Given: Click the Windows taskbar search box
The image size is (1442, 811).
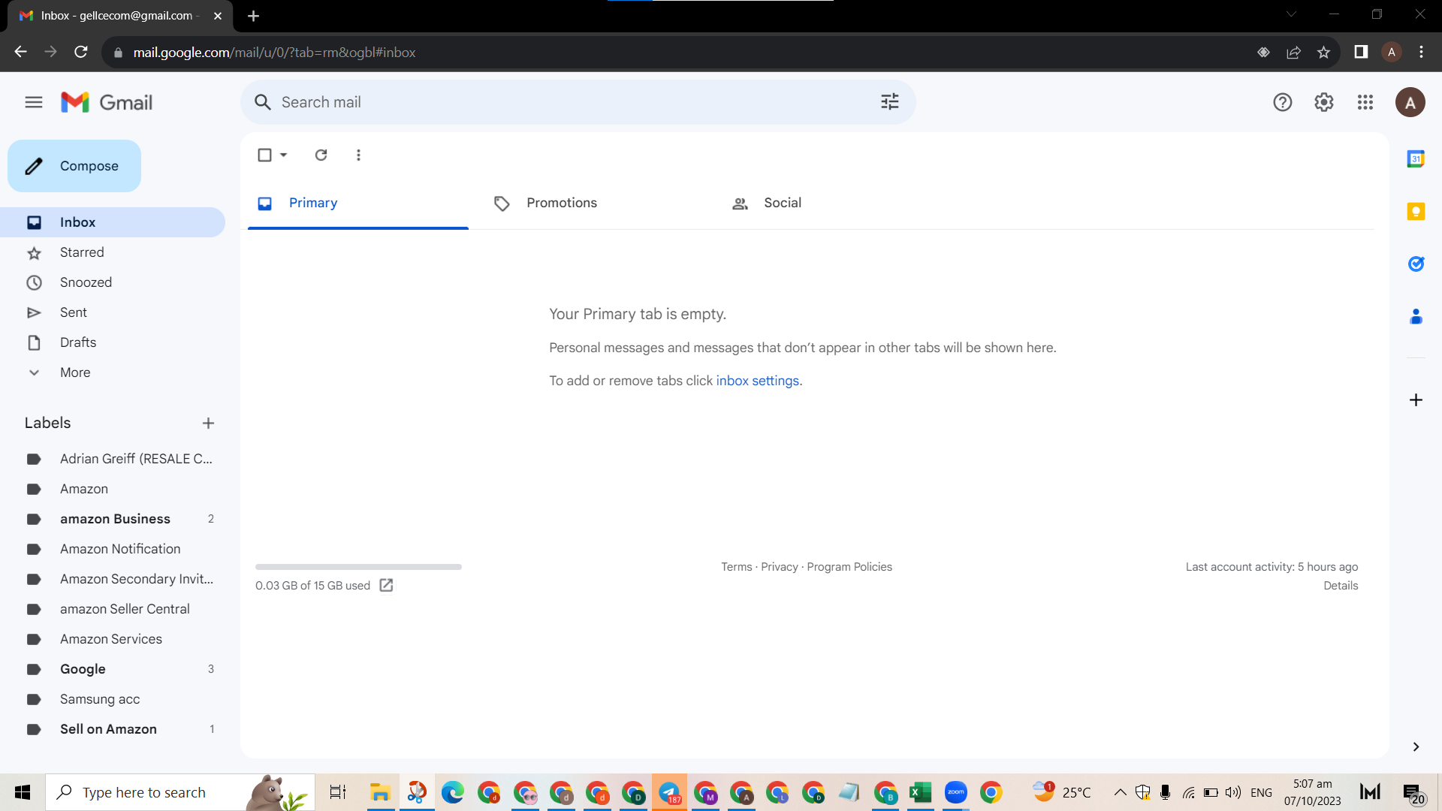Looking at the screenshot, I should click(180, 792).
